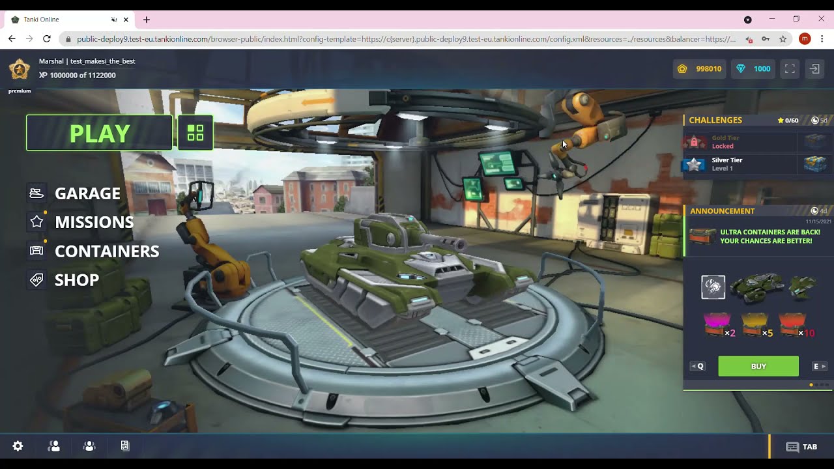Click the password key icon in address bar
Image resolution: width=834 pixels, height=469 pixels.
tap(766, 39)
